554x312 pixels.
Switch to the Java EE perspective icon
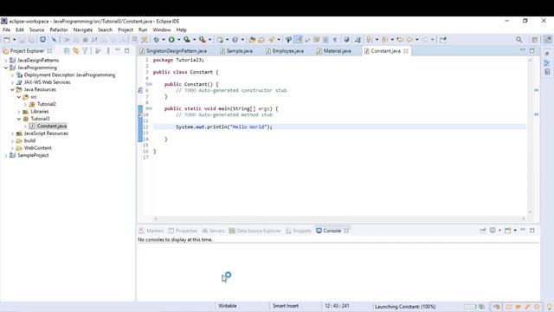(548, 40)
